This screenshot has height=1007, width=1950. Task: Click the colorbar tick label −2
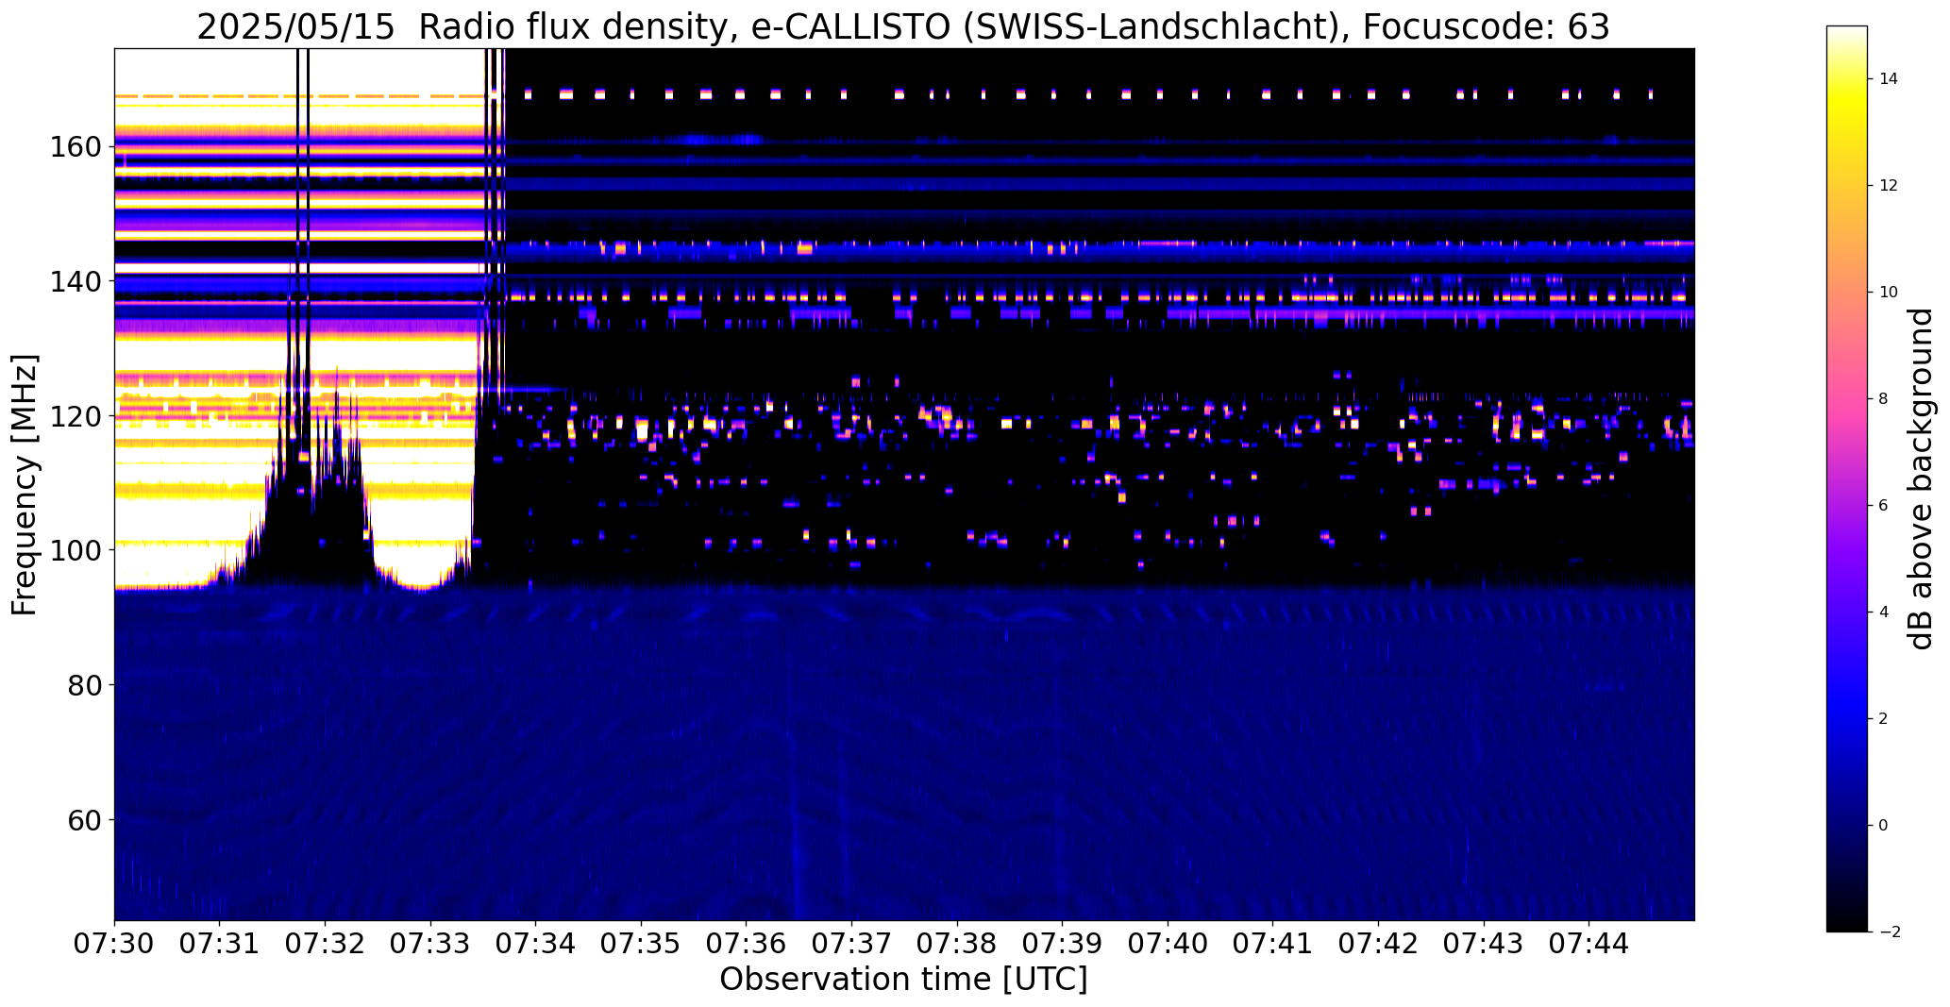click(x=1890, y=932)
